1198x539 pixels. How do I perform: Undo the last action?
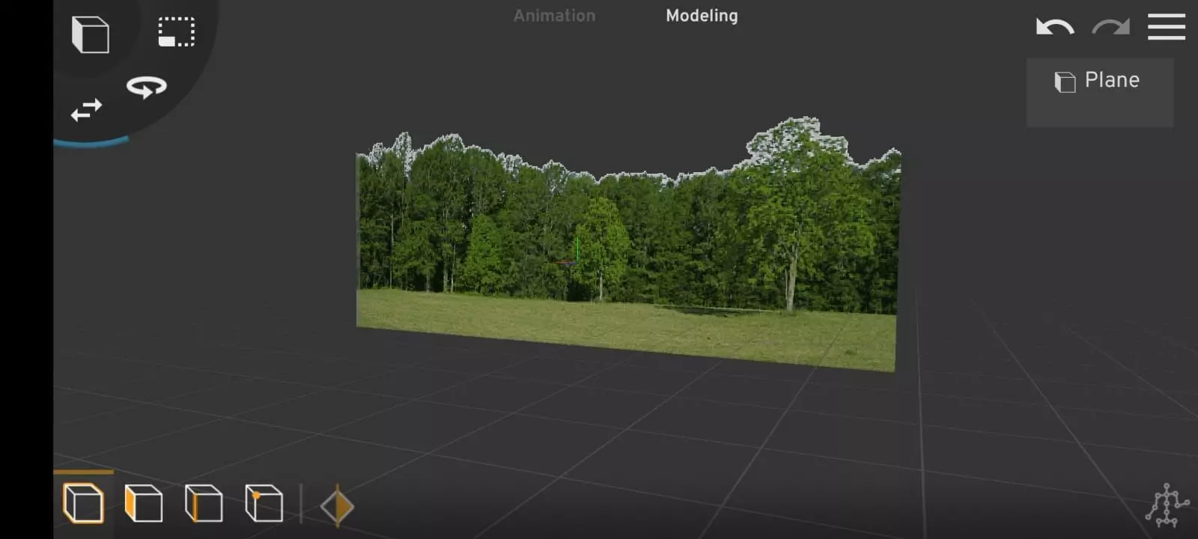pos(1055,28)
